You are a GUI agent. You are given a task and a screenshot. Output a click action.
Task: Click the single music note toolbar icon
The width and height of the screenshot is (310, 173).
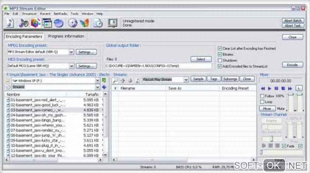pyautogui.click(x=10, y=23)
